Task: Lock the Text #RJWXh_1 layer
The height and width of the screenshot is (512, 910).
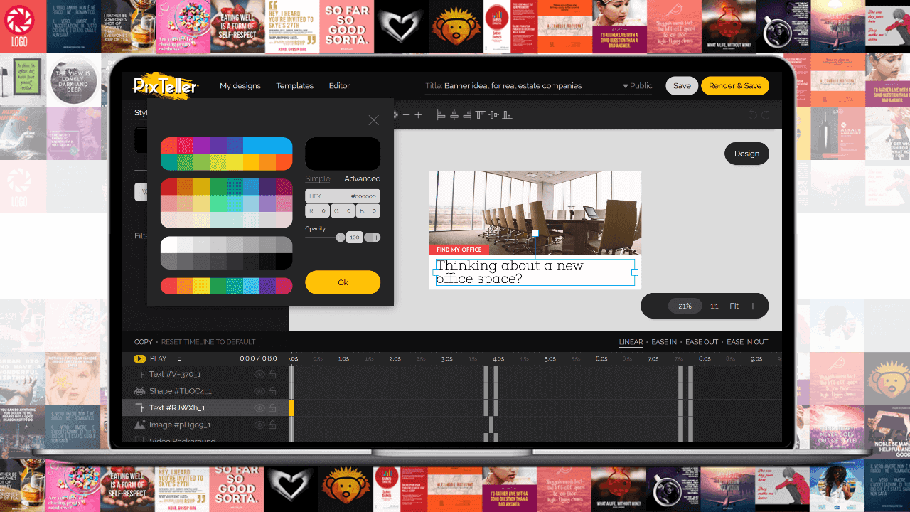Action: pos(272,408)
